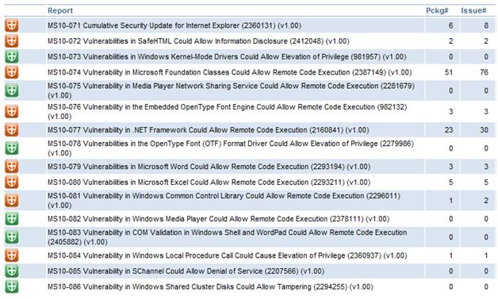Select the orange shield beside MS10-074
498x299 pixels.
[12, 72]
